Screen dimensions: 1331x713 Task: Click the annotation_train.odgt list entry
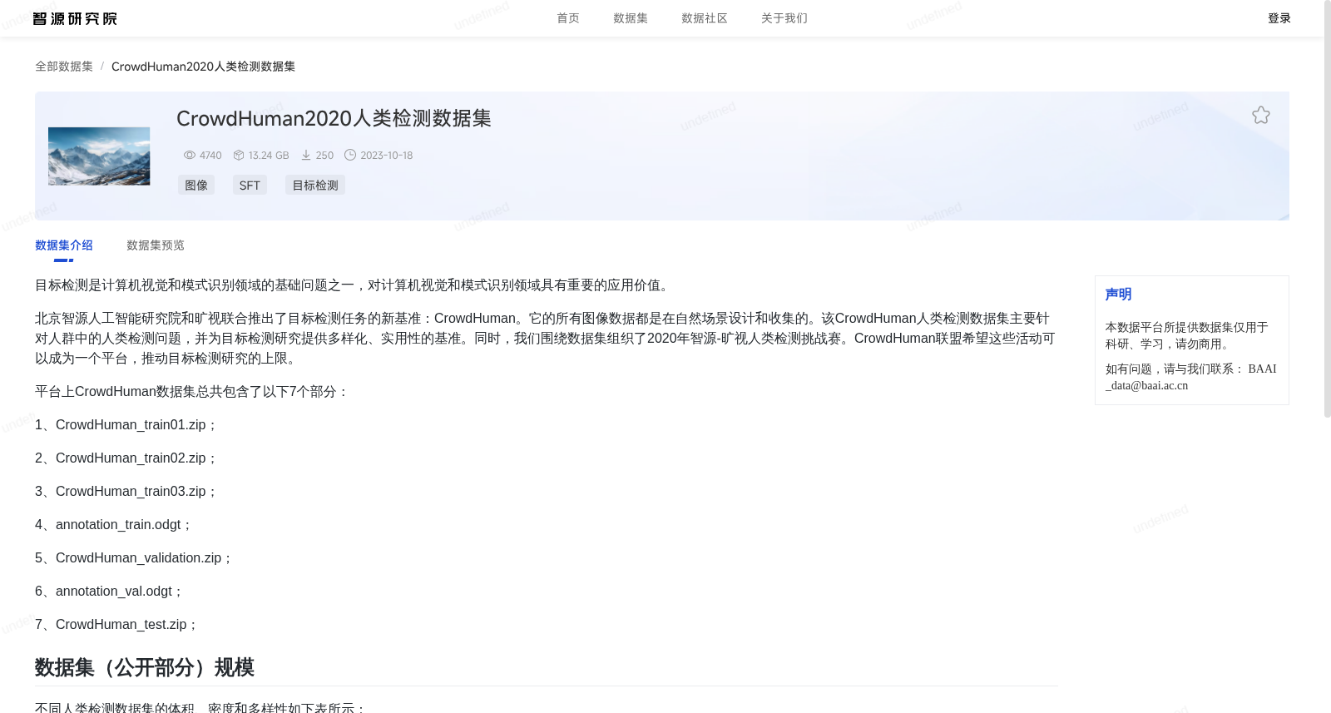[x=114, y=525]
